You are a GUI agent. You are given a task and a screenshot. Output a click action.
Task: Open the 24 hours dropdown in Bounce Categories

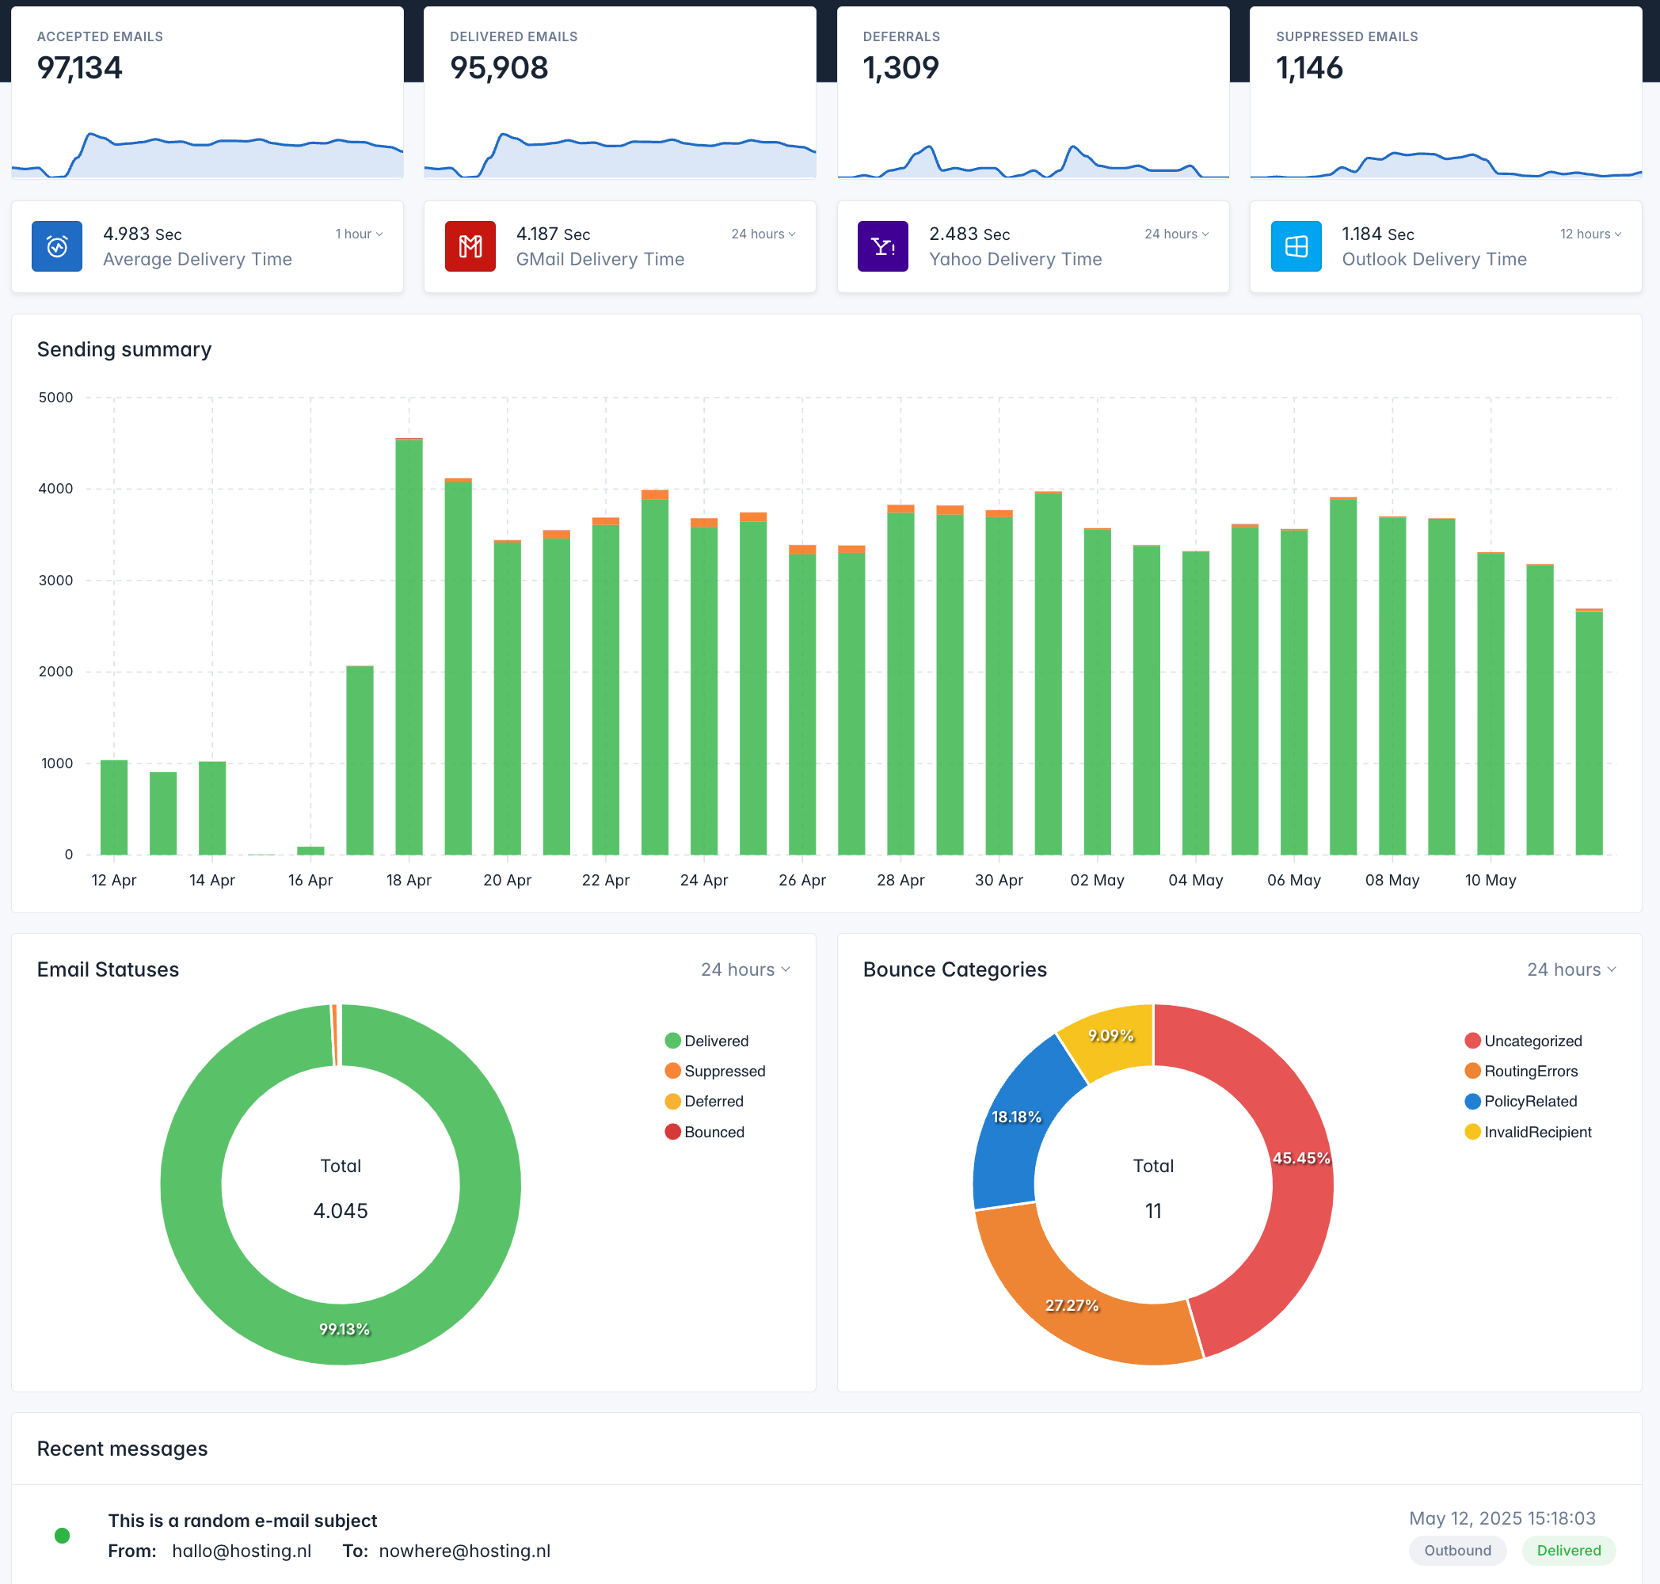(x=1571, y=969)
